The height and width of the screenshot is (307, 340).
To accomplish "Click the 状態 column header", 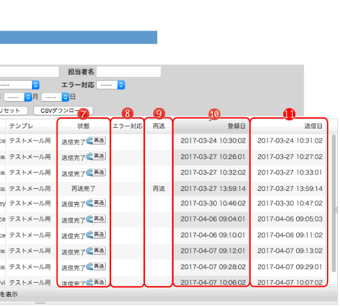I will pyautogui.click(x=84, y=126).
